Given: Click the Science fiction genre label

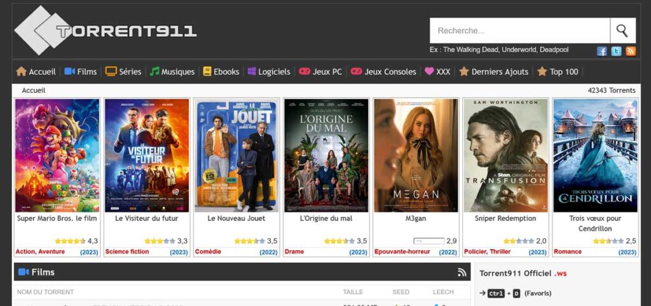Looking at the screenshot, I should coord(127,251).
